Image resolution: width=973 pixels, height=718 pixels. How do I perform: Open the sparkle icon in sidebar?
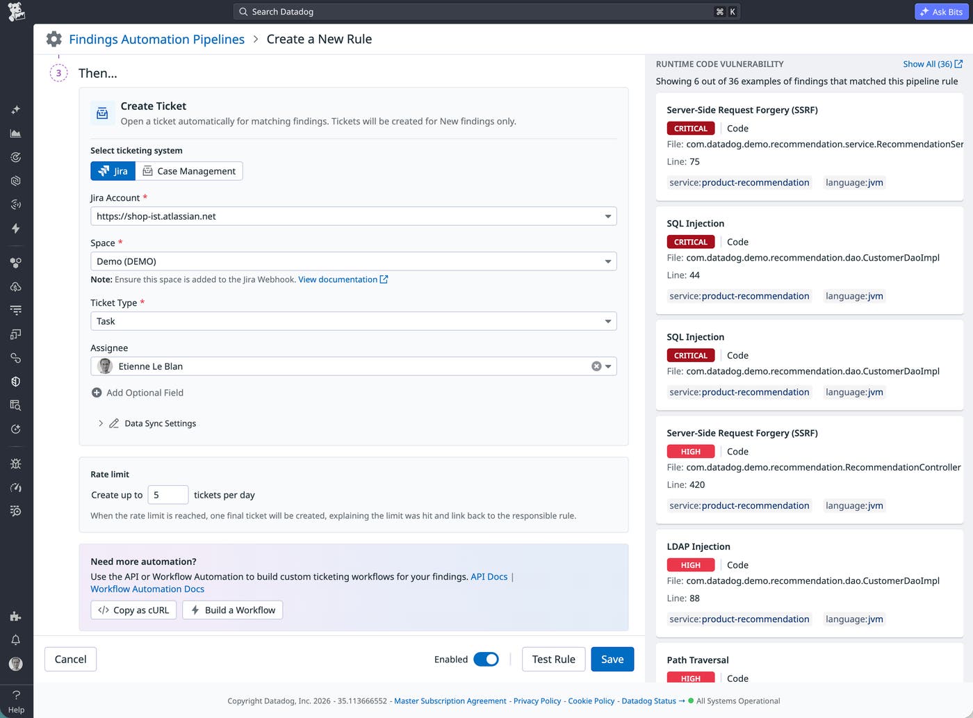[16, 110]
